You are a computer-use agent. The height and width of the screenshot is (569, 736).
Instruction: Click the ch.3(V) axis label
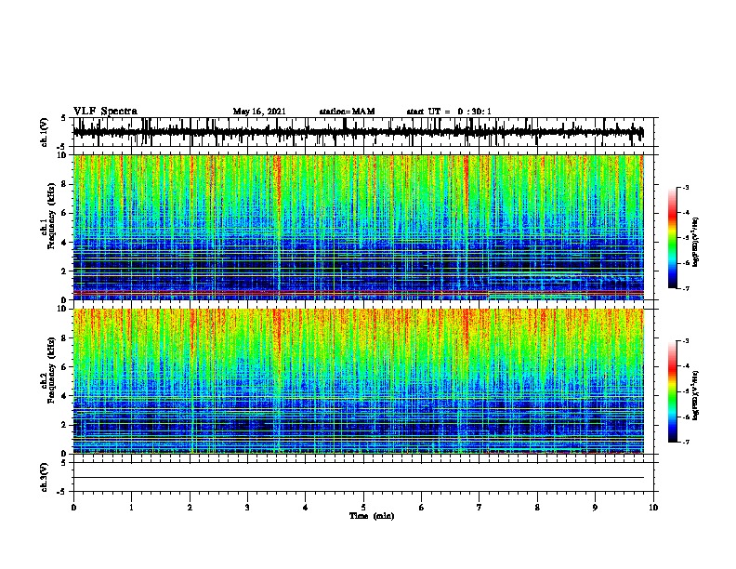click(x=44, y=477)
